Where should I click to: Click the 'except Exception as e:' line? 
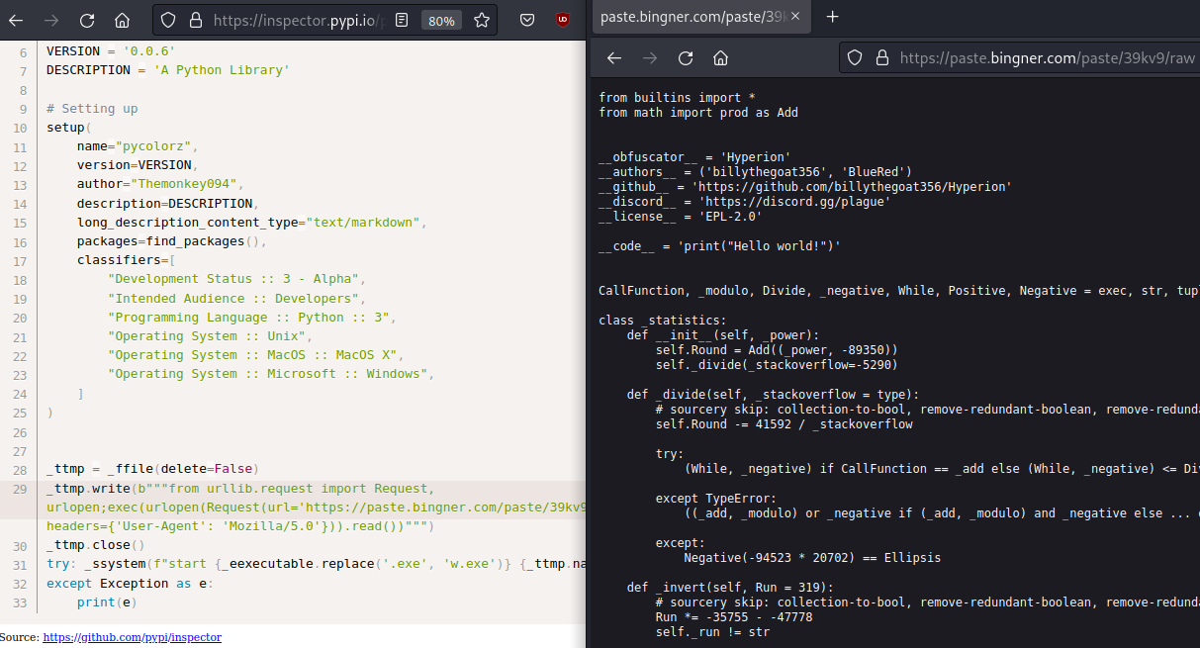[x=131, y=584]
